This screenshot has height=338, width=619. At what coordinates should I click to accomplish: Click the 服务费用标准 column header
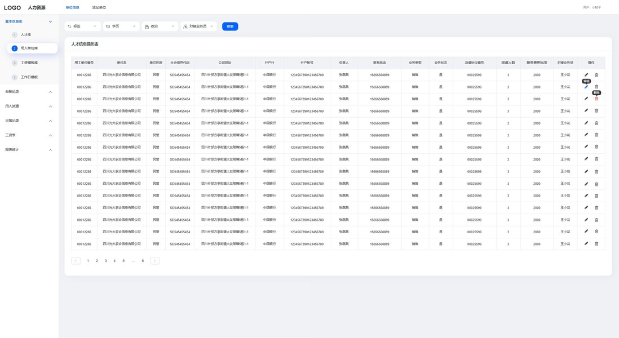tap(537, 63)
